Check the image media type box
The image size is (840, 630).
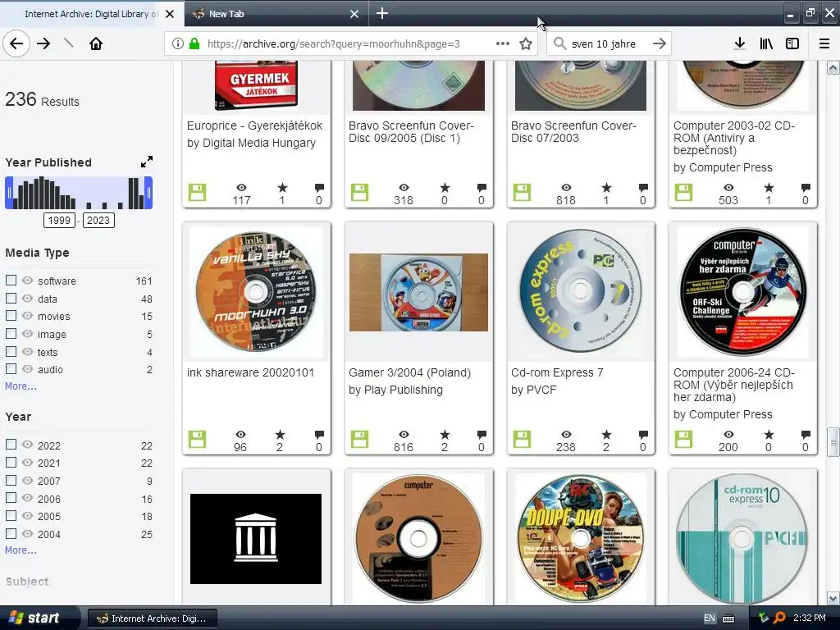tap(11, 333)
